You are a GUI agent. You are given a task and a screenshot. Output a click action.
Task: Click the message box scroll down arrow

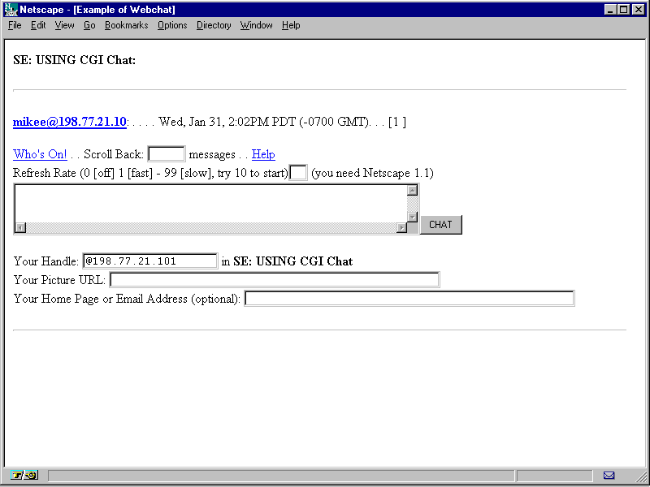[412, 217]
